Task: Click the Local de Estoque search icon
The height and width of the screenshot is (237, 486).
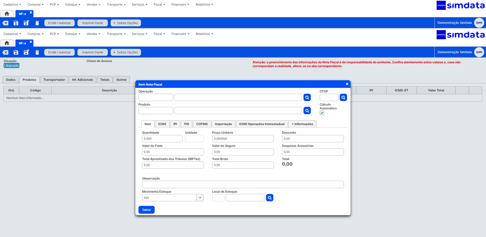Action: (x=270, y=198)
